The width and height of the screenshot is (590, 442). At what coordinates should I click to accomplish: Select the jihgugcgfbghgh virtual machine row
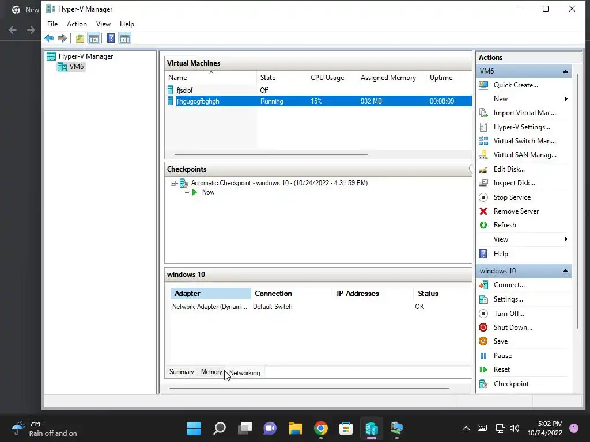tap(319, 101)
